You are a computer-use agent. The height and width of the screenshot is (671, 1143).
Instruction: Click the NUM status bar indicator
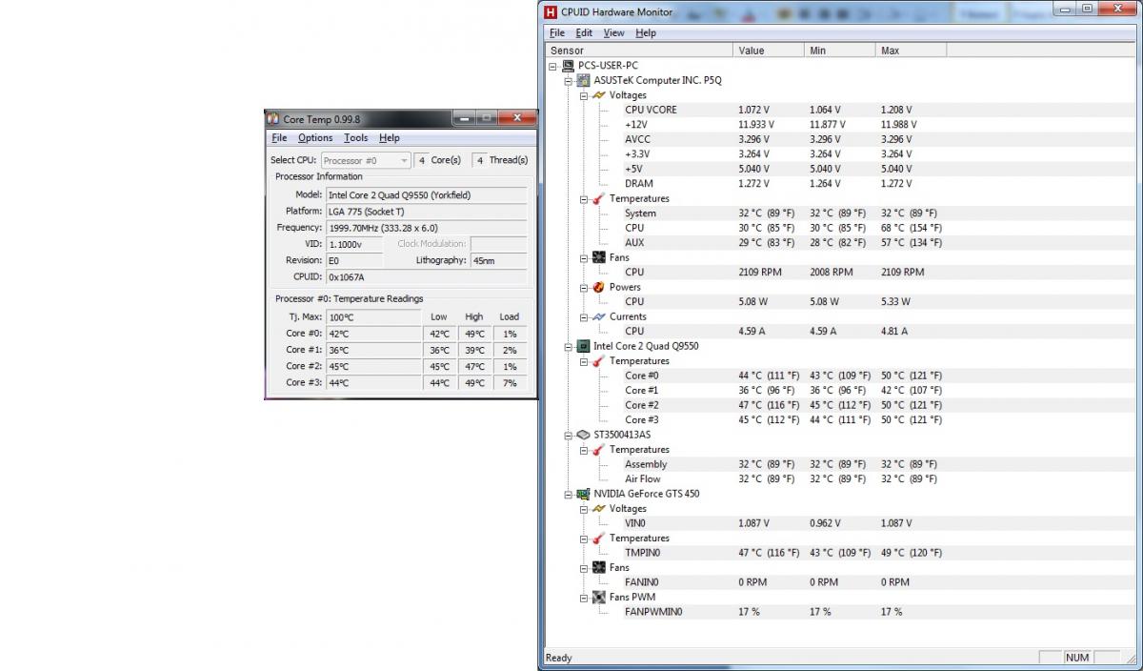pos(1077,658)
